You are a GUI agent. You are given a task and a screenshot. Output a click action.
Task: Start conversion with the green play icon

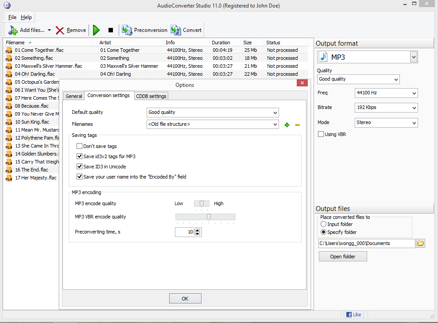pos(96,30)
